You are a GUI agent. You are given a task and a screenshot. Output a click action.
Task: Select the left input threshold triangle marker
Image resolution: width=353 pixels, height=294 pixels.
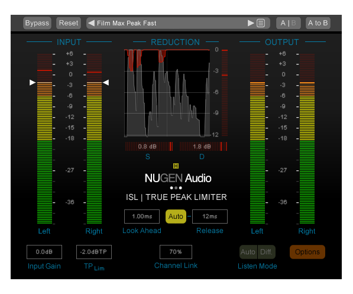33,82
